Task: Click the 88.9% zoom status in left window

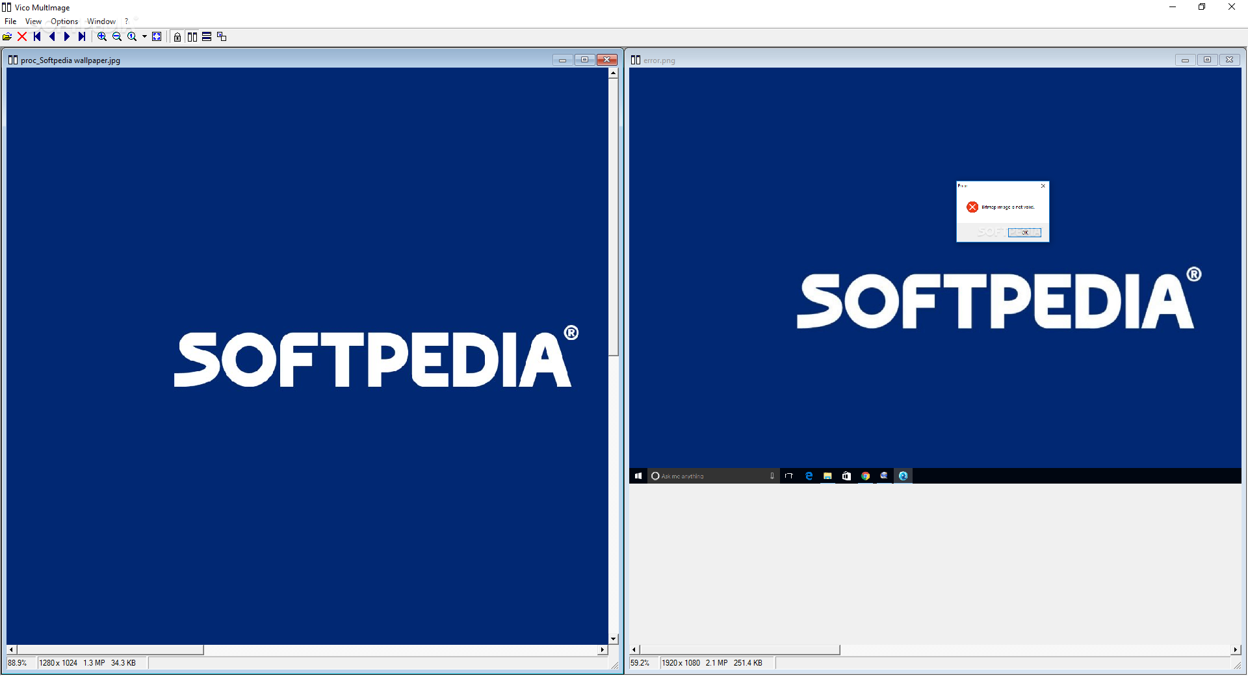Action: coord(18,663)
